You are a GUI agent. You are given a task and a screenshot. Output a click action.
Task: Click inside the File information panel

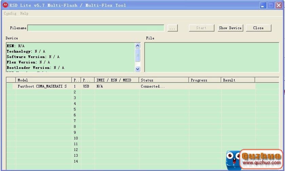212,57
